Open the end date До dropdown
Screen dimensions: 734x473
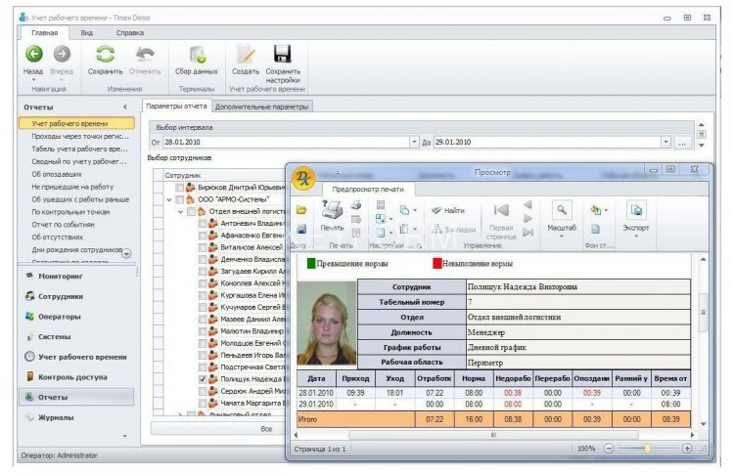click(665, 142)
